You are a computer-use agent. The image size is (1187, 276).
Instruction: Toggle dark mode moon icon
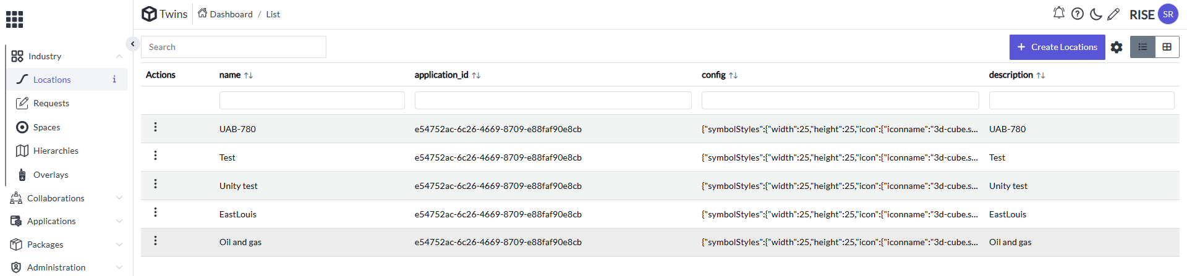(x=1096, y=14)
